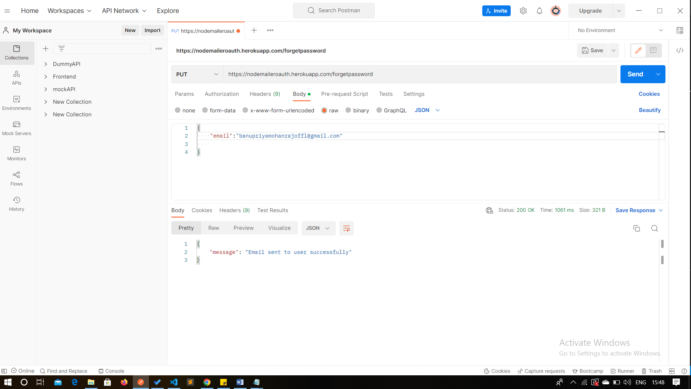Click the Search Postman box

point(334,10)
